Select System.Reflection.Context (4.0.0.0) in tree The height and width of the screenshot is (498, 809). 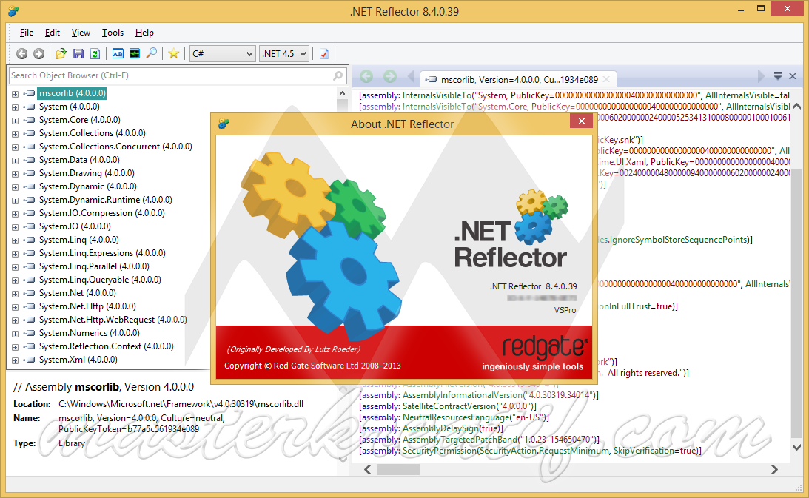pyautogui.click(x=107, y=346)
